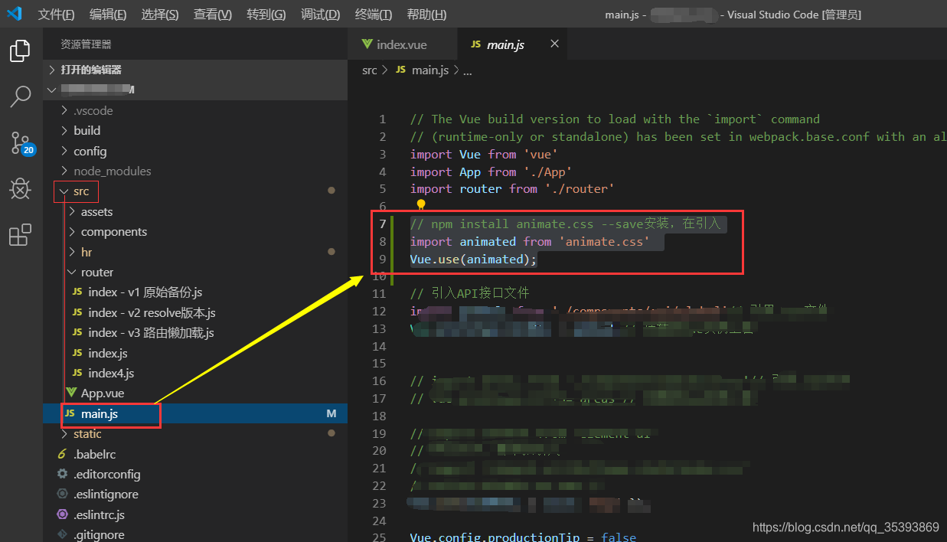Click line number 7 in the gutter
Image resolution: width=947 pixels, height=542 pixels.
[x=383, y=224]
